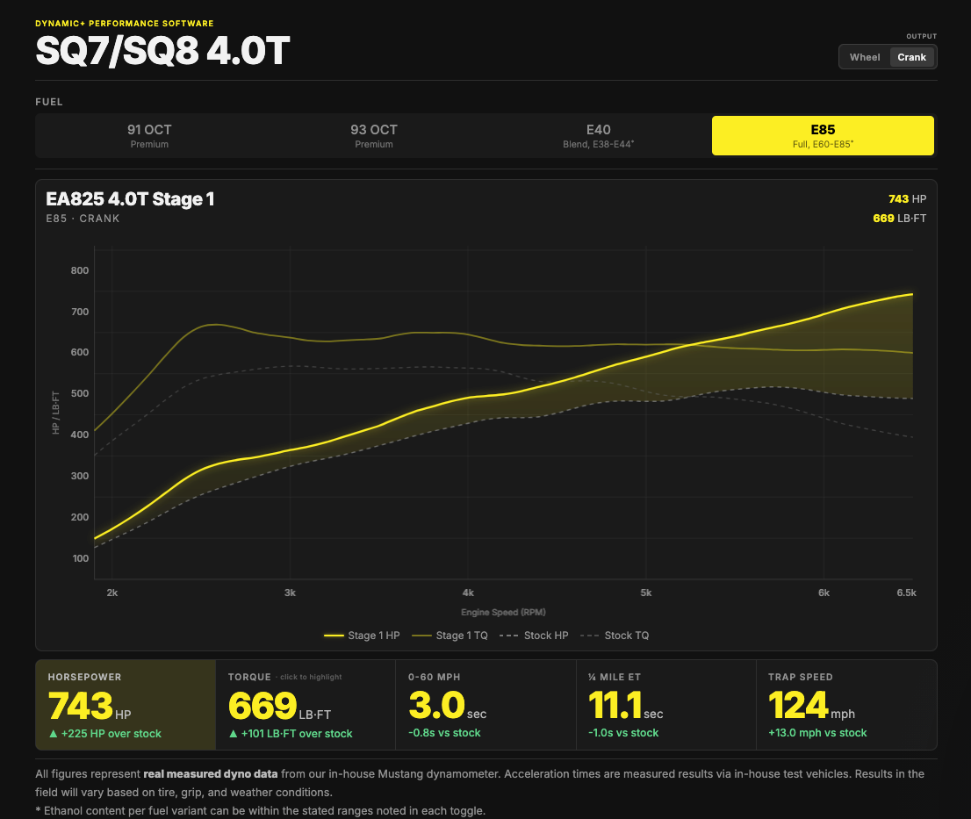
Task: Click the 0-60 MPH 3.0 sec card
Action: 486,705
